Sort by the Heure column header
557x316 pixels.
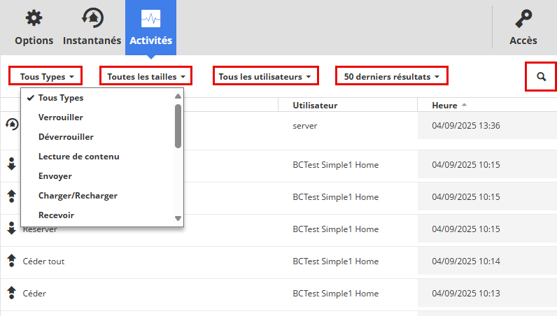[x=444, y=106]
